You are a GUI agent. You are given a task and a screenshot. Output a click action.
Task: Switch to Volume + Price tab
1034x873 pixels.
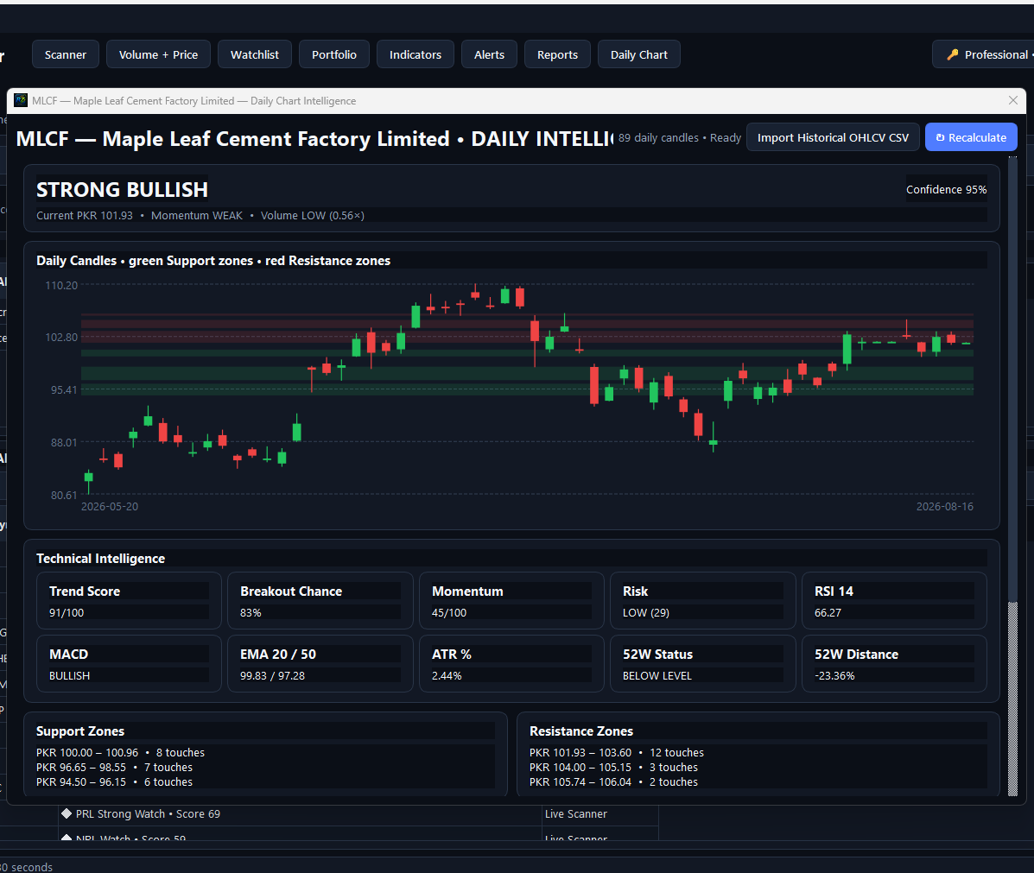click(x=158, y=54)
